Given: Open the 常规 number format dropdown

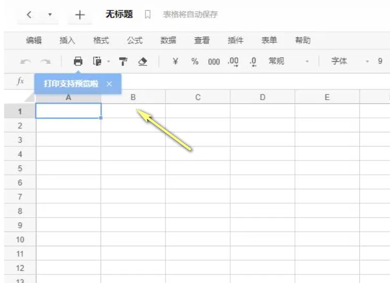Looking at the screenshot, I should pos(289,61).
